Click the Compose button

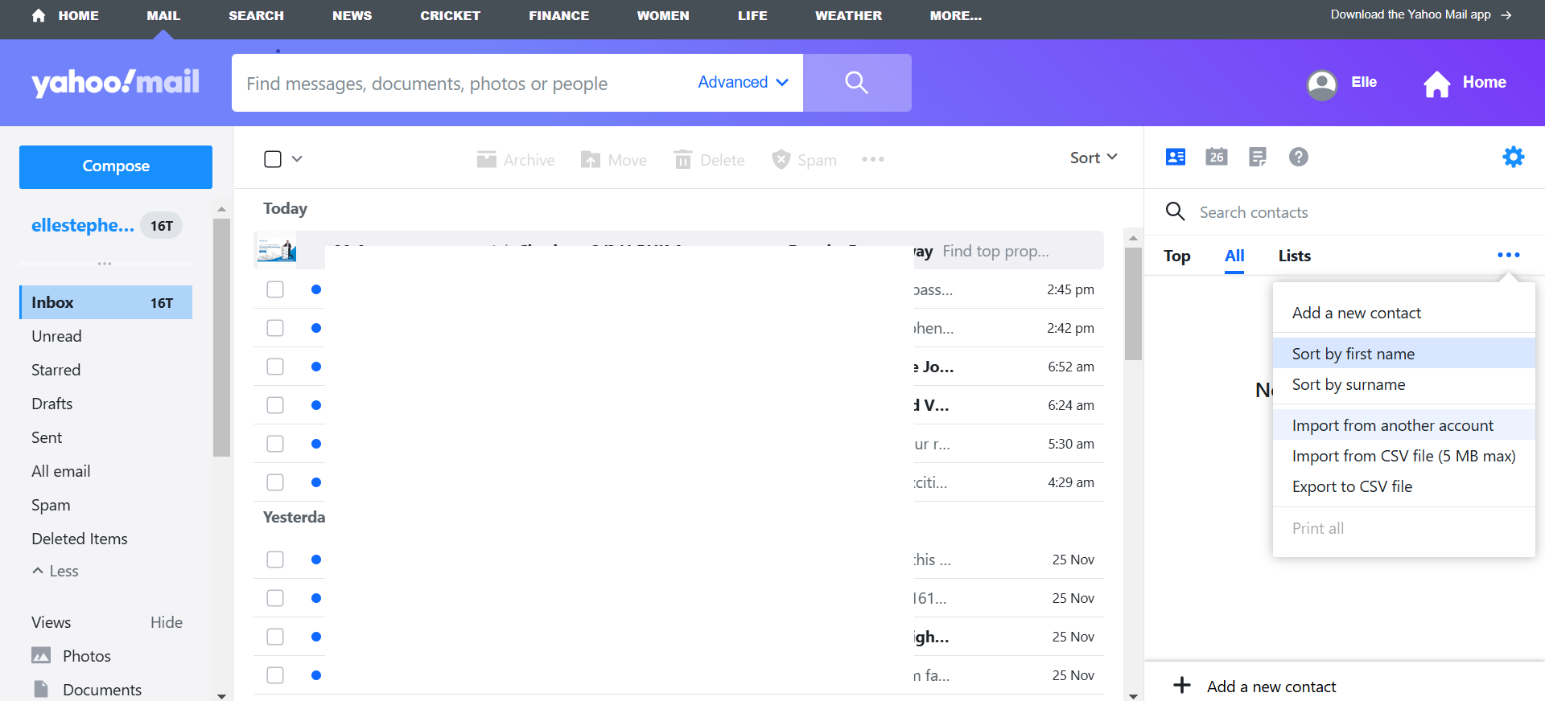(x=116, y=166)
